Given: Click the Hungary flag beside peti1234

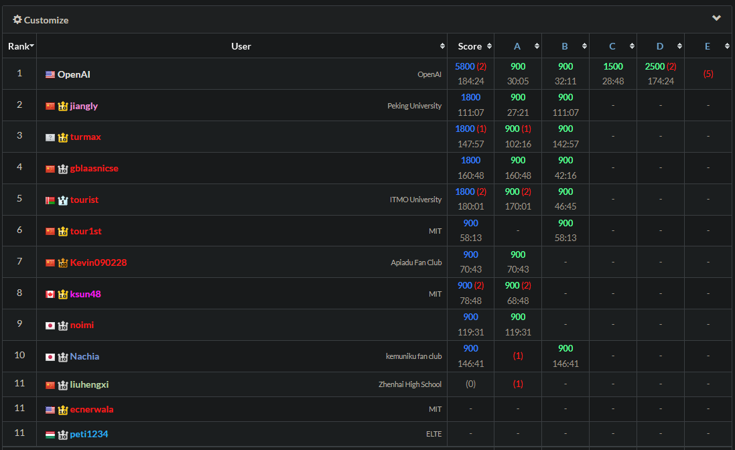Looking at the screenshot, I should point(50,435).
